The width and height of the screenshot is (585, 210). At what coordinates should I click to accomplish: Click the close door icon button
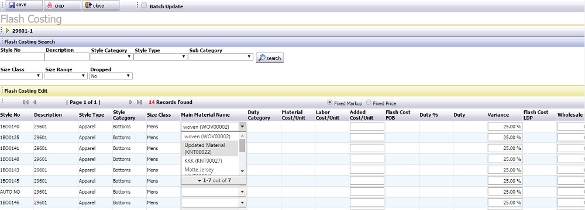click(88, 5)
